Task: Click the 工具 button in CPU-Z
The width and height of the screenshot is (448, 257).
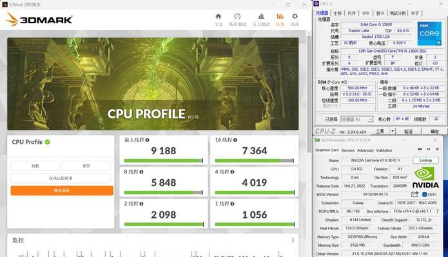Action: [x=380, y=131]
